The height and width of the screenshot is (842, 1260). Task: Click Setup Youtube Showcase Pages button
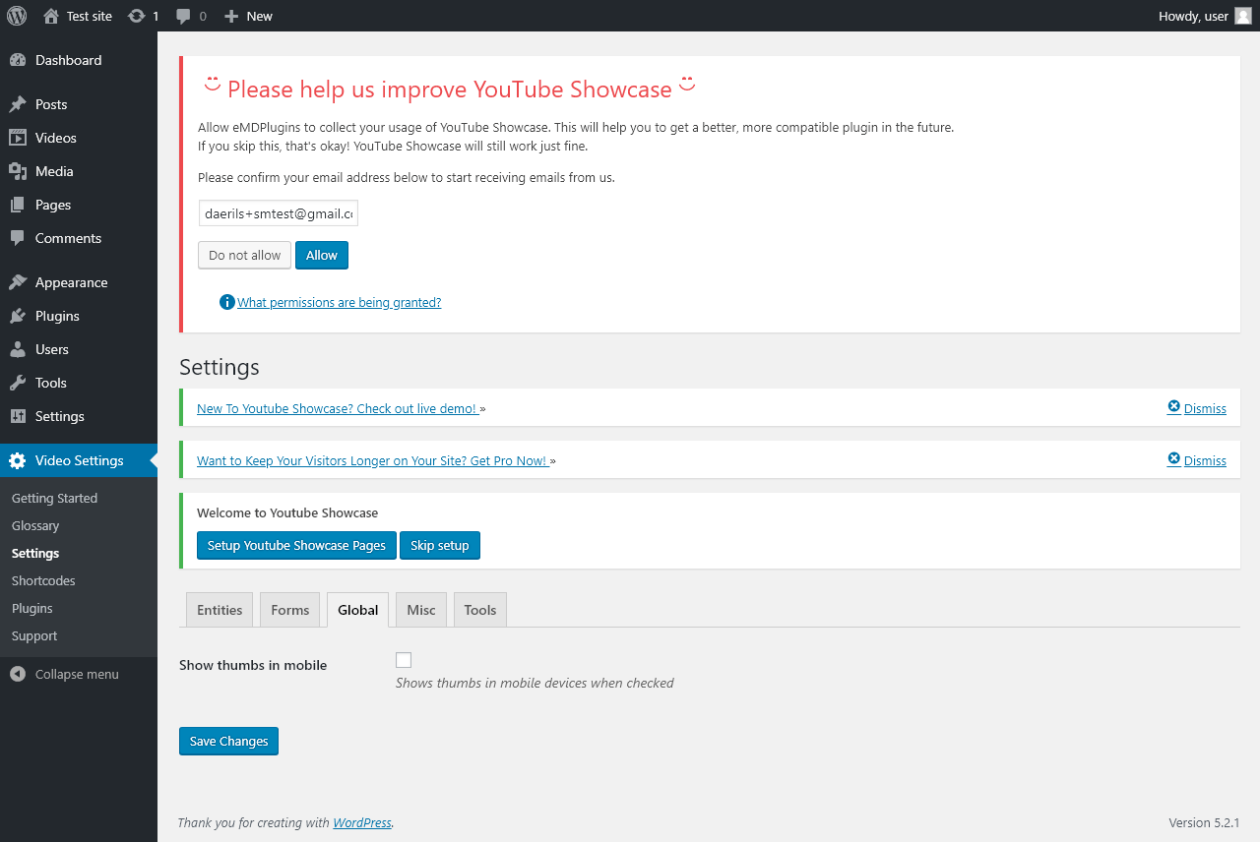coord(296,545)
